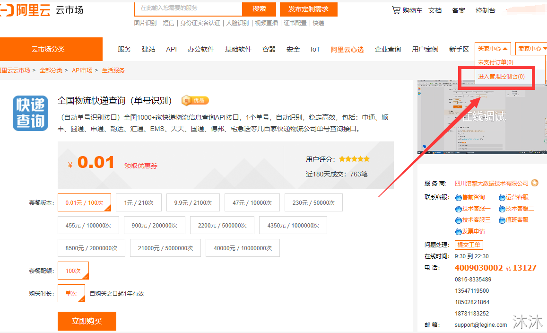
Task: Open the 容器 nav item
Action: click(269, 49)
